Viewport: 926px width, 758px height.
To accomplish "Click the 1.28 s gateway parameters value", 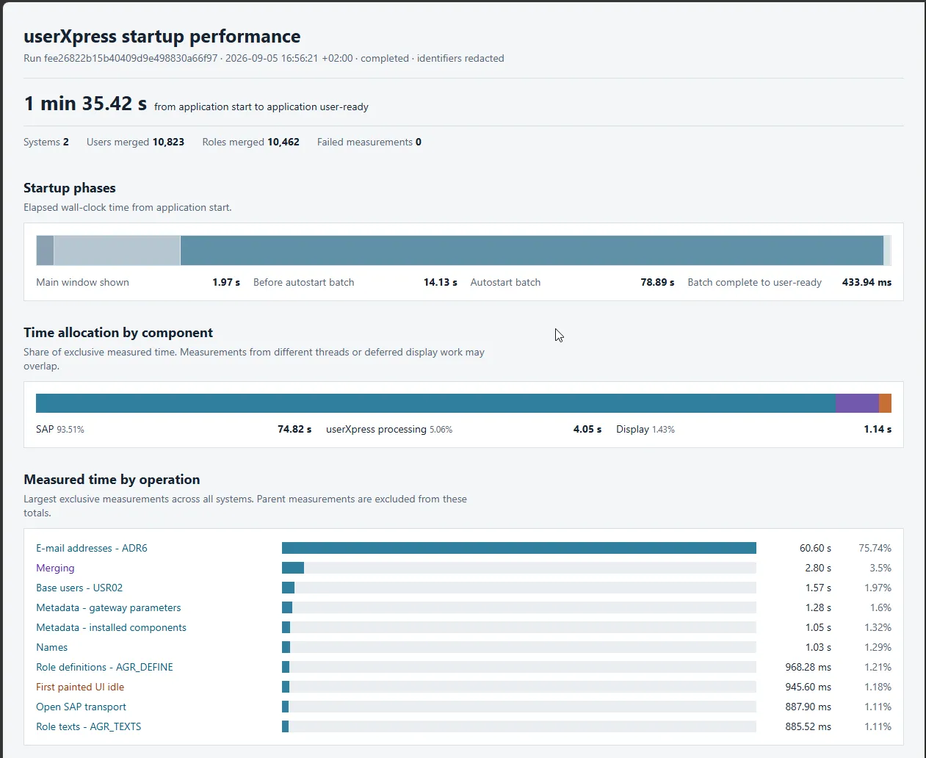I will 818,607.
